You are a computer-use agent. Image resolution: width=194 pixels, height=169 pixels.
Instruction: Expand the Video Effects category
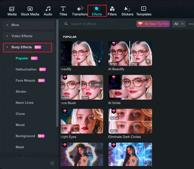[x=28, y=36]
